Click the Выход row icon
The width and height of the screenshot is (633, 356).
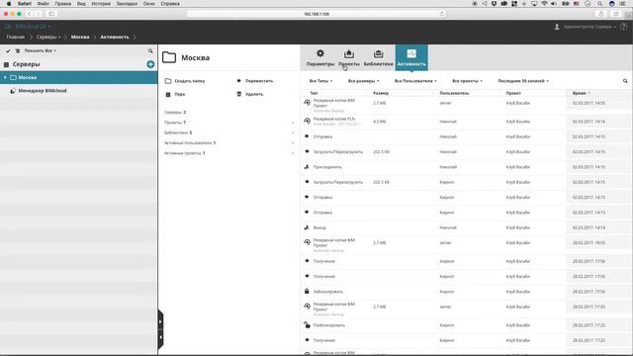(x=307, y=227)
